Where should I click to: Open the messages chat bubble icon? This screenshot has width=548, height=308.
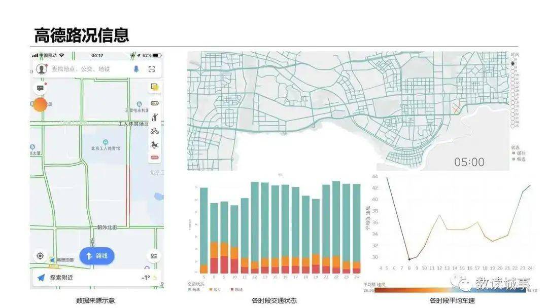click(40, 88)
